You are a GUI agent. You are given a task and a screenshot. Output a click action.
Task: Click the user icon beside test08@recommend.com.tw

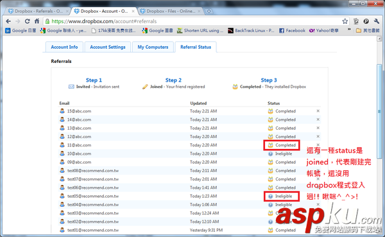(x=62, y=170)
